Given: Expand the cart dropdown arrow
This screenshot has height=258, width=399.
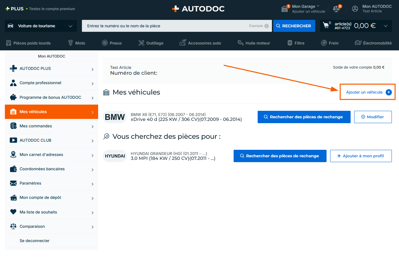Looking at the screenshot, I should [x=385, y=26].
